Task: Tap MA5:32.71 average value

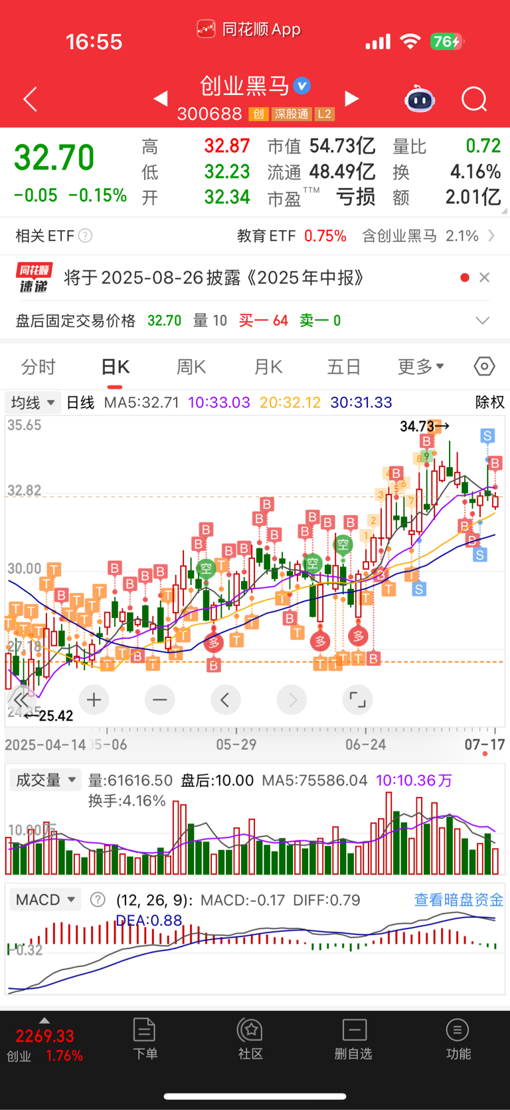Action: [141, 402]
